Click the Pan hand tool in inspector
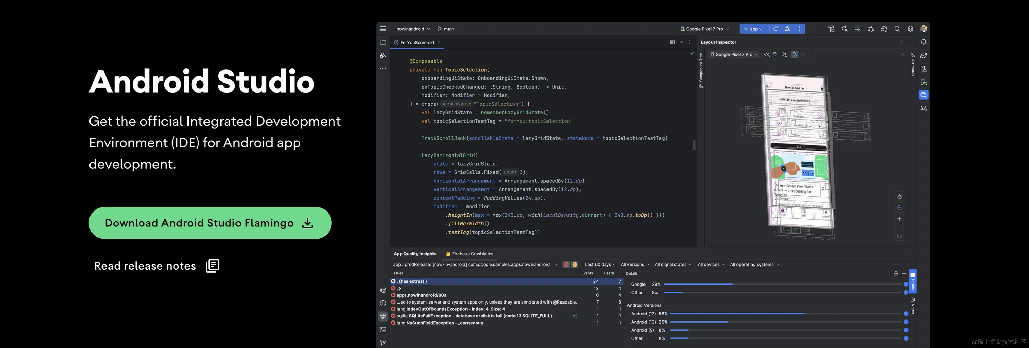The height and width of the screenshot is (348, 1029). [x=899, y=197]
